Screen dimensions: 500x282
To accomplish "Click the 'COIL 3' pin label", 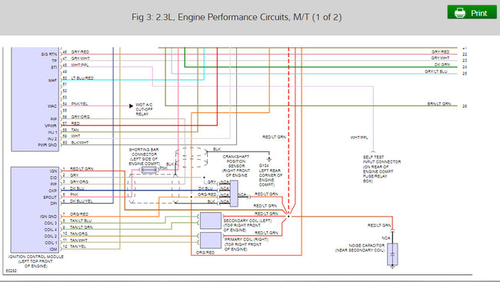I will pyautogui.click(x=51, y=223).
